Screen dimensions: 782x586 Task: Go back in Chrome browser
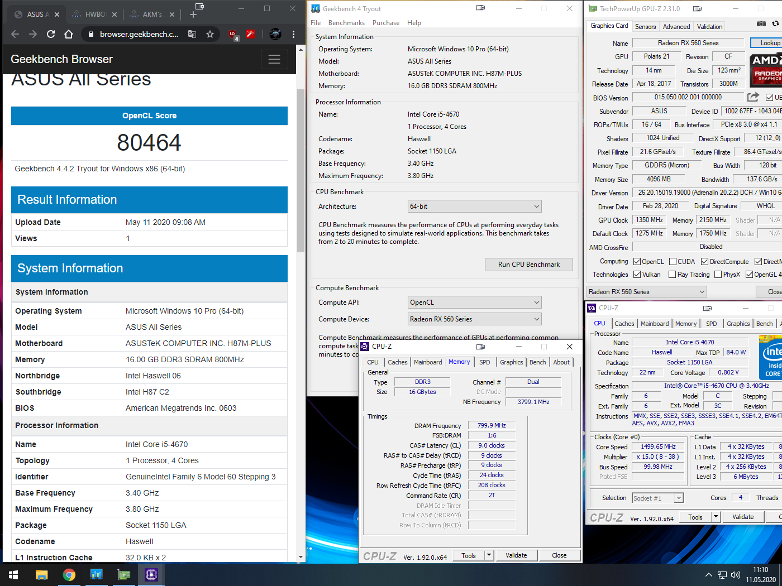click(15, 34)
